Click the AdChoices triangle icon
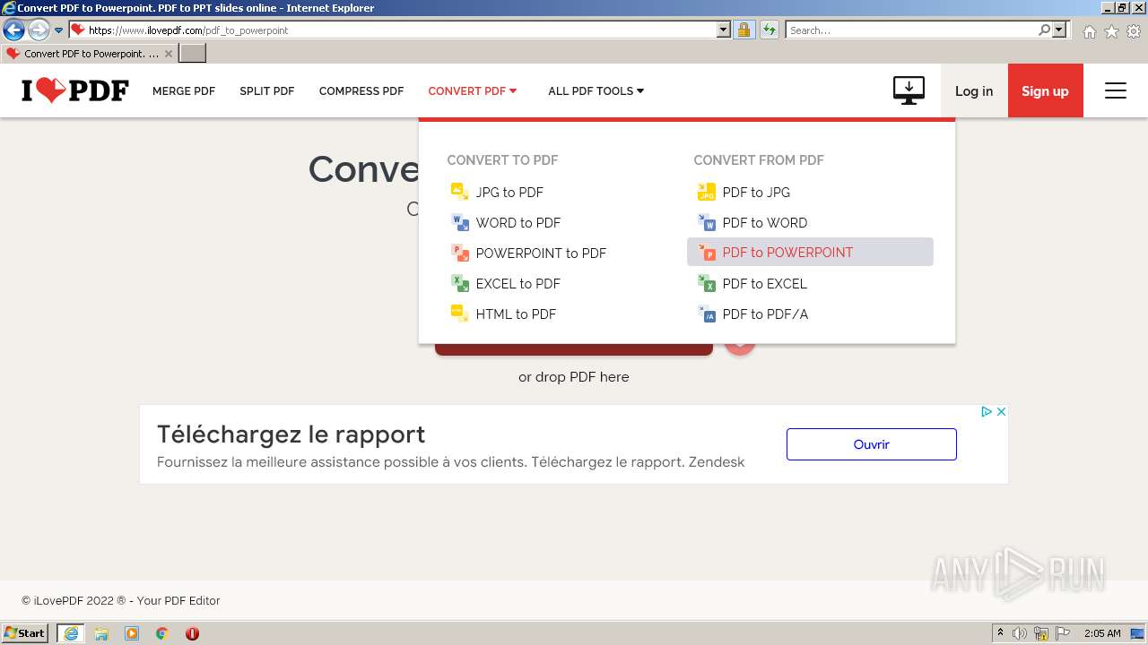This screenshot has width=1148, height=645. pyautogui.click(x=986, y=411)
